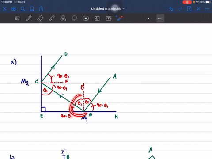This screenshot has height=159, width=212.
Task: Open the share and export menu
Action: [41, 9]
